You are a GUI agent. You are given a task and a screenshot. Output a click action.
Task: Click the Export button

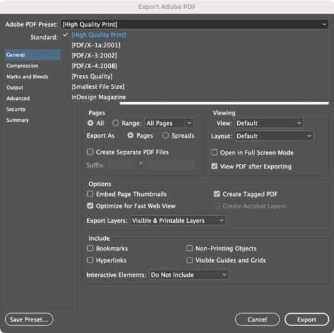(x=306, y=320)
